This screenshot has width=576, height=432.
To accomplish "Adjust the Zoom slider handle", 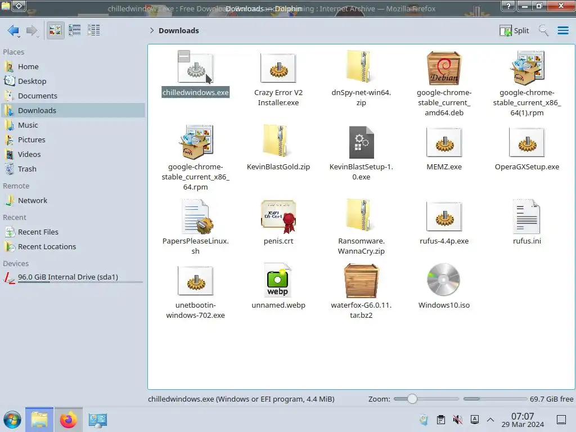I will coord(412,399).
